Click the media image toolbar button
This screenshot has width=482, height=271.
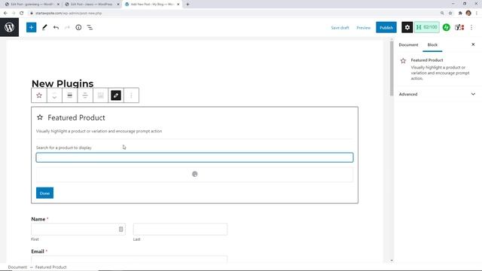point(100,96)
